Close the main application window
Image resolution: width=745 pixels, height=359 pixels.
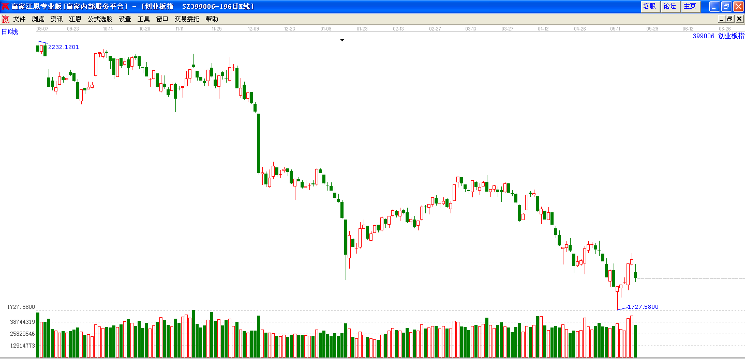(738, 6)
